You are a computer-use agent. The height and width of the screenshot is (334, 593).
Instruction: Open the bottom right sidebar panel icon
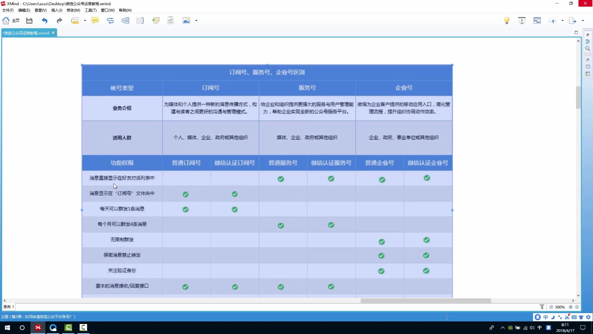588,73
